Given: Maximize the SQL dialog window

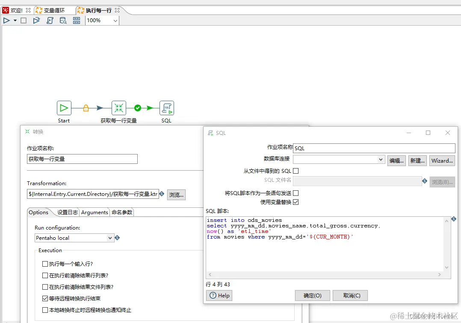Looking at the screenshot, I should [428, 133].
